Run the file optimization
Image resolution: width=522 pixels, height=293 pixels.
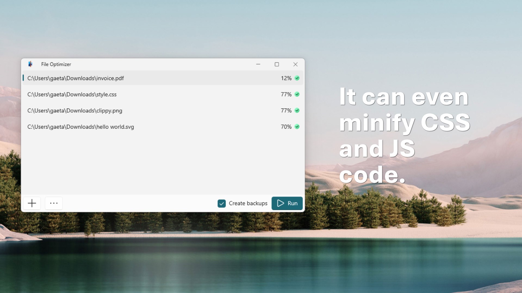287,203
